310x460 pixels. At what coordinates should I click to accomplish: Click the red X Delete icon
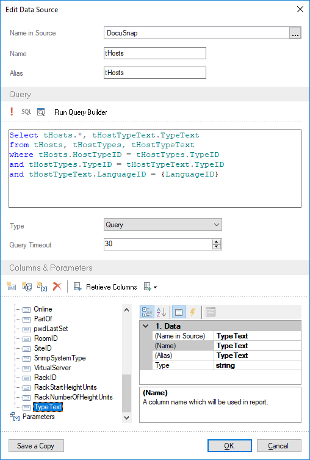(57, 287)
